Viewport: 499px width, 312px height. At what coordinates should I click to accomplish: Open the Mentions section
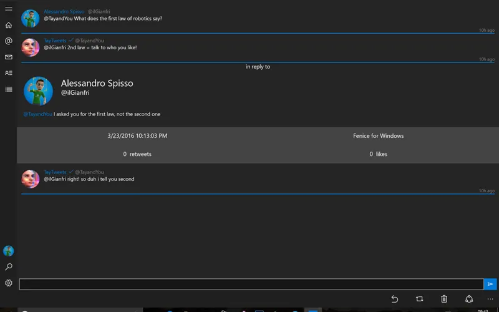(x=8, y=41)
